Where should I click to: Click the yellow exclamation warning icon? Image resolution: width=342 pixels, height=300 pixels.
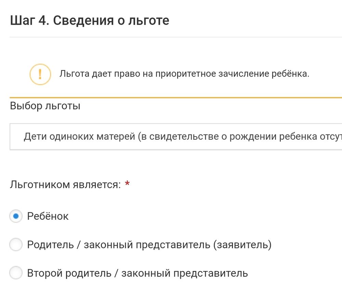pos(40,74)
